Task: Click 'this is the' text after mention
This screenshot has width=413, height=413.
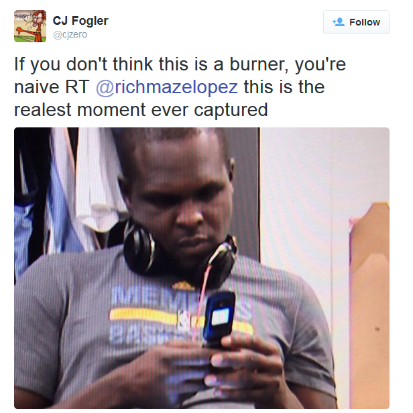Action: pos(284,87)
